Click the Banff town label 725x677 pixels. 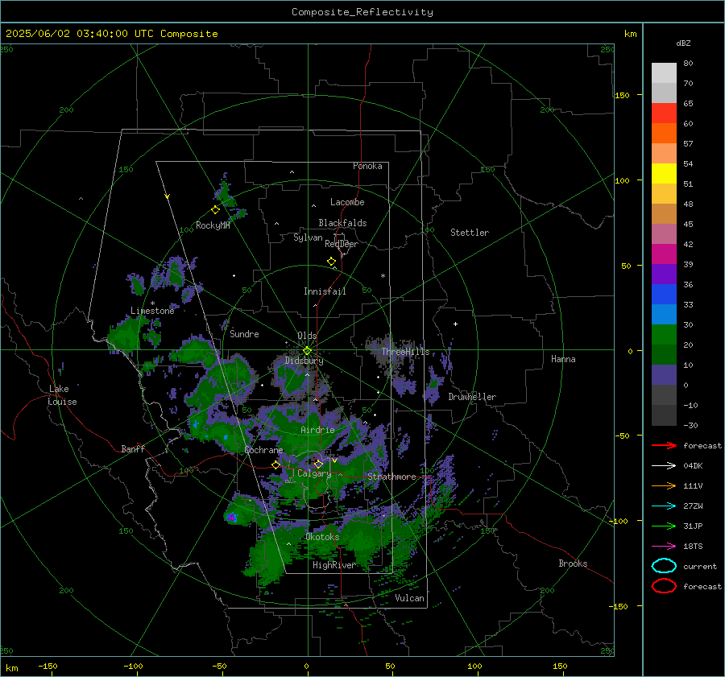[x=133, y=448]
